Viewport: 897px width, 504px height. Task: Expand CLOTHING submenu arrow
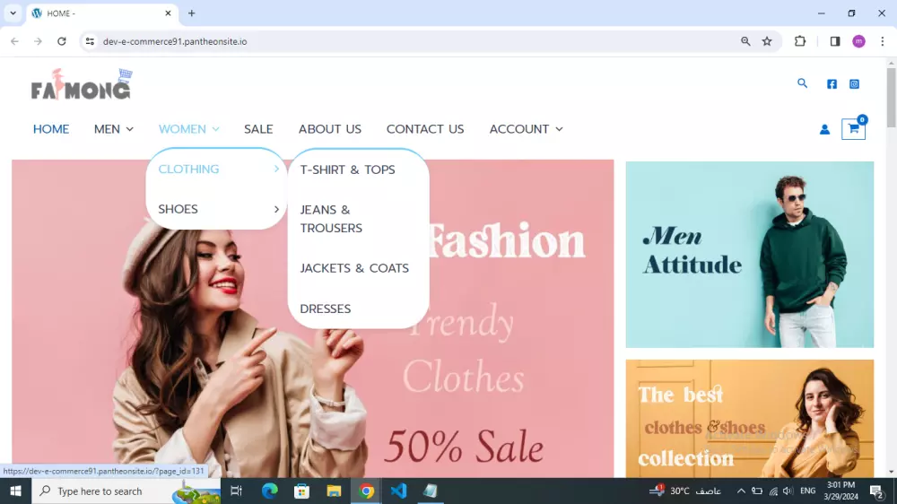(276, 169)
